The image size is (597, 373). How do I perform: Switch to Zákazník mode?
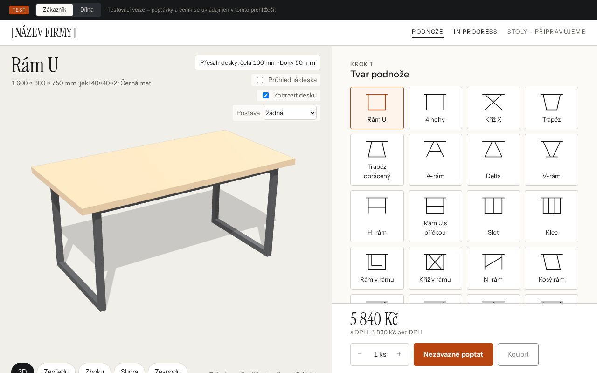point(55,10)
